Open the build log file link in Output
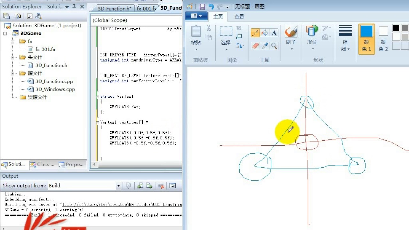409x230 pixels. tap(122, 204)
